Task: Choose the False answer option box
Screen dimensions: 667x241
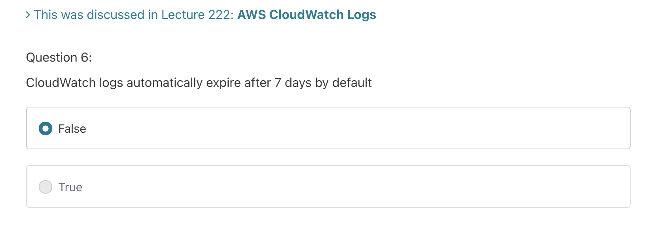Action: pyautogui.click(x=328, y=128)
